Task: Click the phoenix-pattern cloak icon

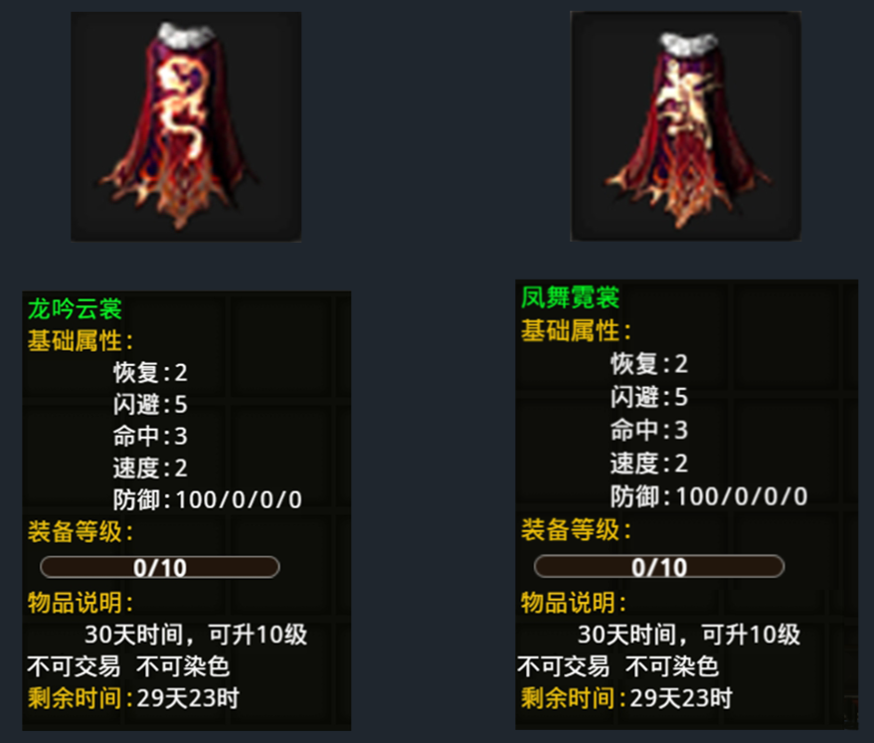Action: point(686,126)
